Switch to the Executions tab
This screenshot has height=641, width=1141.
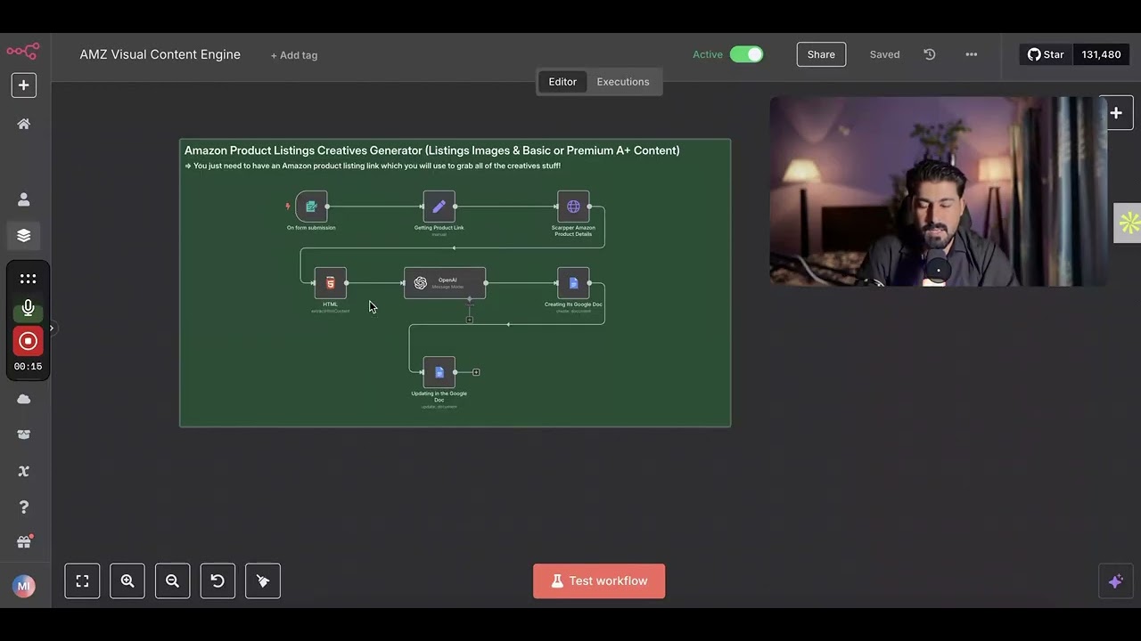point(623,82)
